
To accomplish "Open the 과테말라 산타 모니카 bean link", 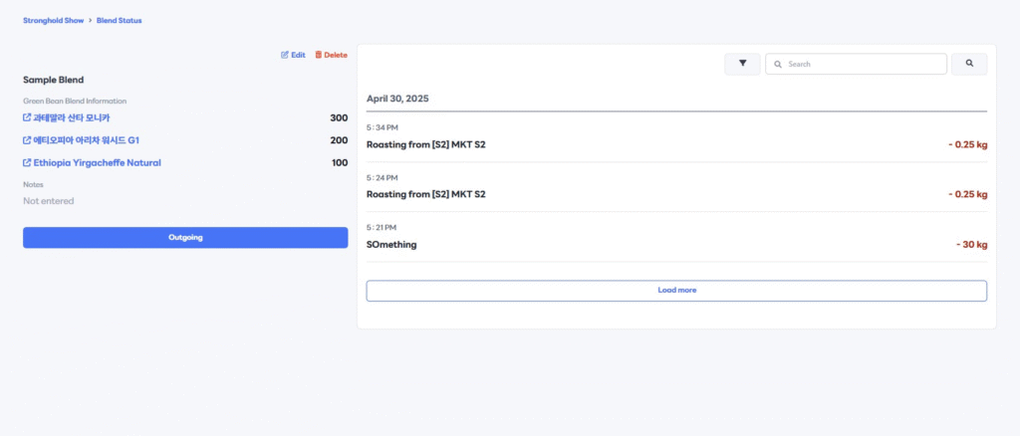I will tap(72, 117).
